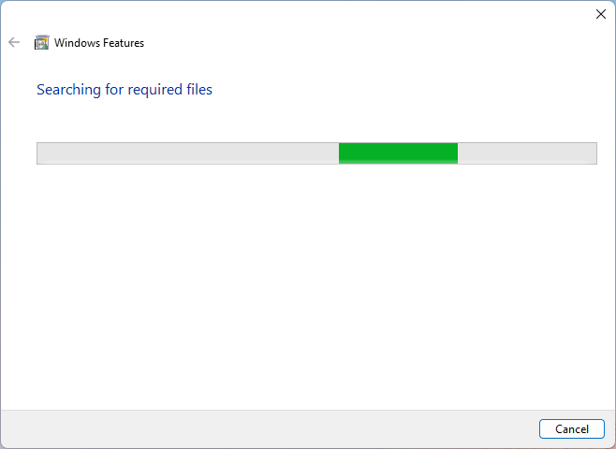
Task: Click the green progress indicator block
Action: [x=398, y=153]
